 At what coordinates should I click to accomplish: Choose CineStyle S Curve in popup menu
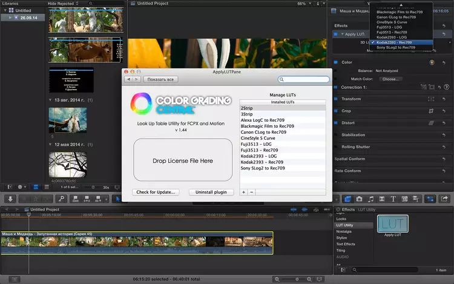point(401,22)
